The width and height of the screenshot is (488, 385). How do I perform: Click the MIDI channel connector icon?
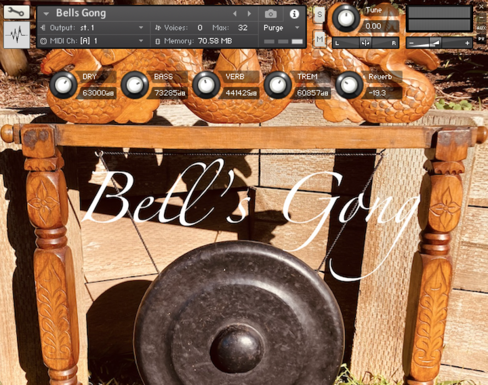pyautogui.click(x=43, y=41)
